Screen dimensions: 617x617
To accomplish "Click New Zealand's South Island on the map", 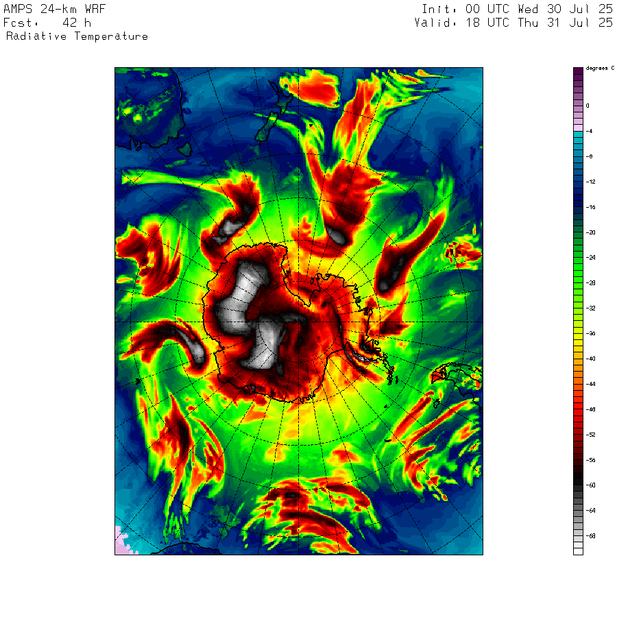I will point(267,127).
